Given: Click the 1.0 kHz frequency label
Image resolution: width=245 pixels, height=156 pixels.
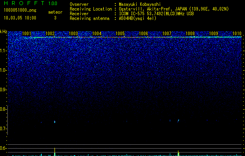Looking at the screenshot, I should 3,70.
